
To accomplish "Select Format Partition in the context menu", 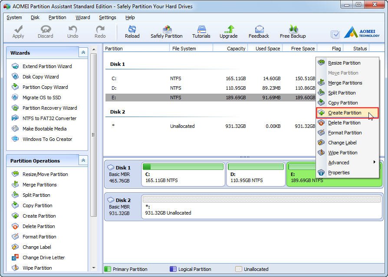I will (x=347, y=133).
